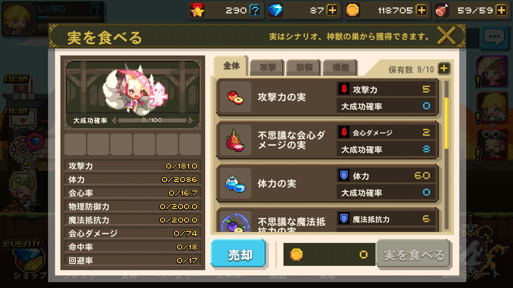The width and height of the screenshot is (513, 288).
Task: Switch to the 機能 tab
Action: (341, 68)
